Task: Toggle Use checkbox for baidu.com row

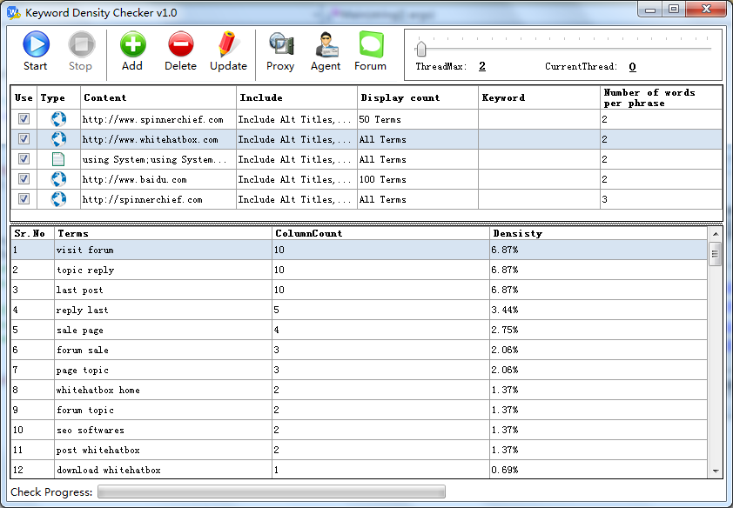Action: 24,179
